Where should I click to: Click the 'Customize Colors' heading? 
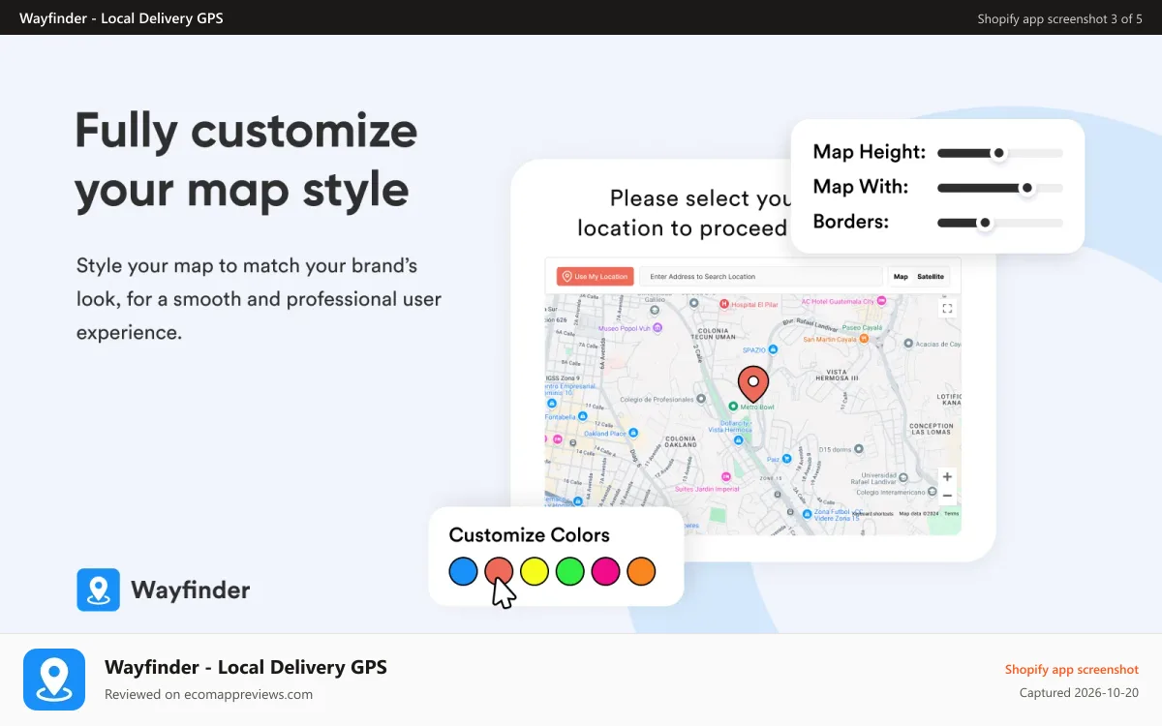pos(530,534)
